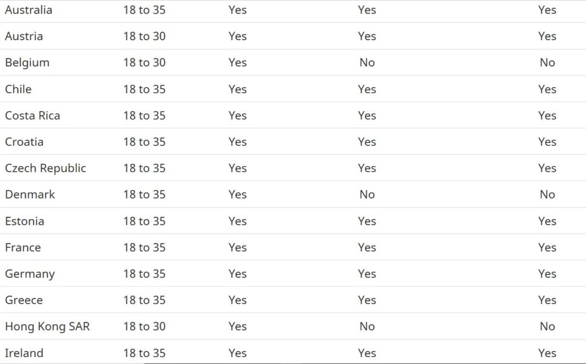586x364 pixels.
Task: Click the age range in Australia's row
Action: [144, 10]
